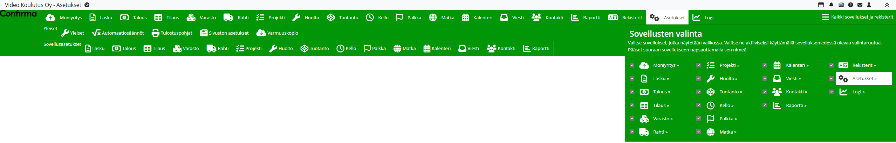Click the Varmuuskopio cloud download icon
Image resolution: width=896 pixels, height=143 pixels.
pos(261,33)
